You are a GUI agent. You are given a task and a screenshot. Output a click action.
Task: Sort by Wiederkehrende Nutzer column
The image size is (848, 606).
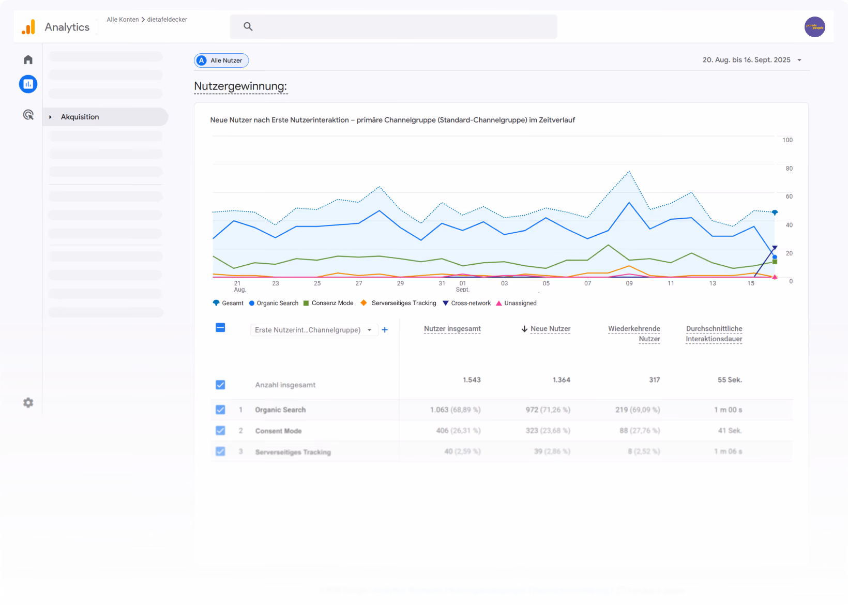pyautogui.click(x=634, y=334)
